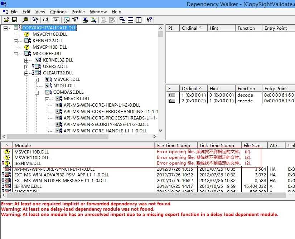295x239 pixels.
Task: Click the 'required implicit or forwarded dependency' error line
Action: click(x=86, y=204)
